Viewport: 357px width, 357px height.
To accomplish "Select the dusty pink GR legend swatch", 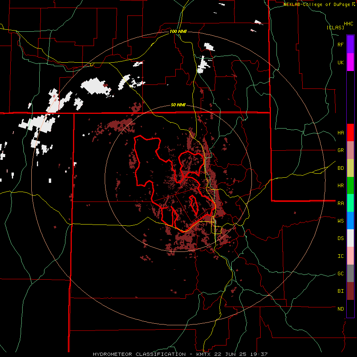I will [350, 150].
